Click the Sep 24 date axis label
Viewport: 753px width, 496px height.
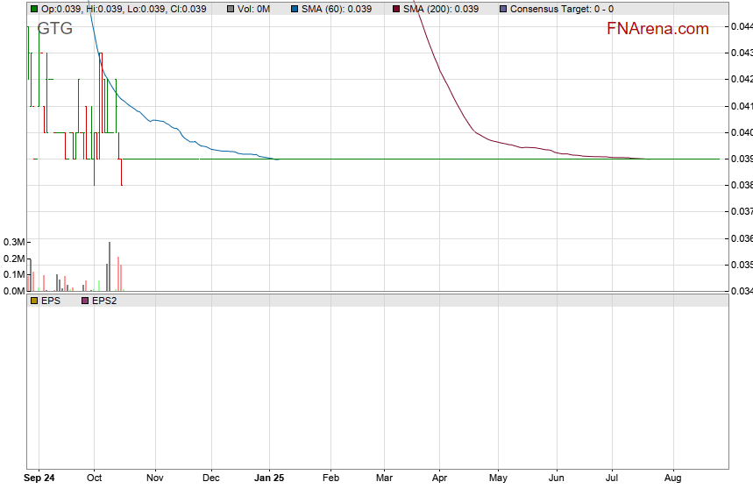(39, 478)
